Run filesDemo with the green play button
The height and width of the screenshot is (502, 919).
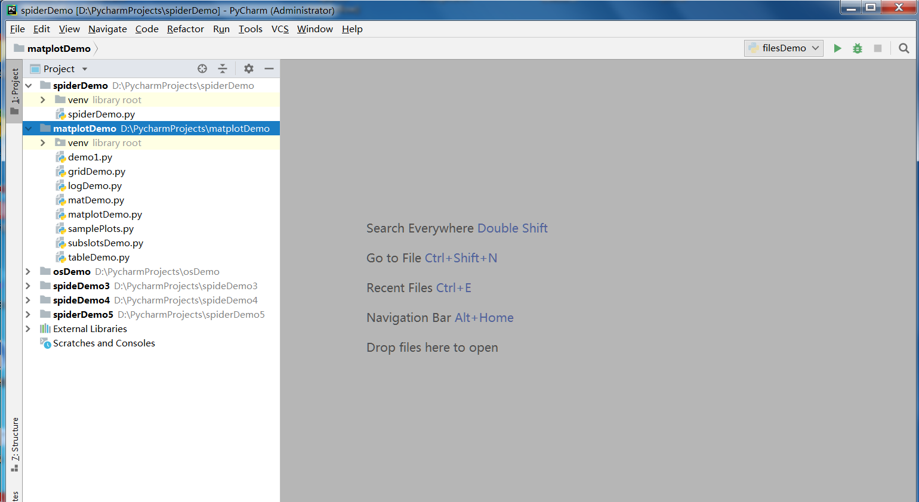coord(837,48)
